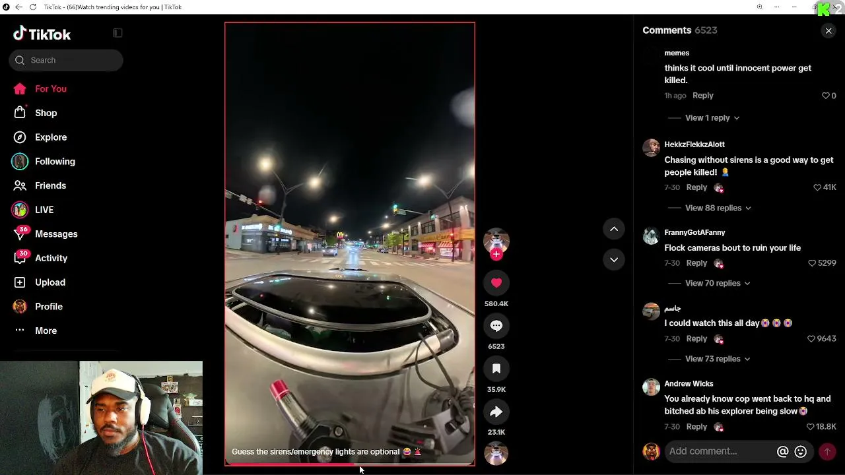The width and height of the screenshot is (845, 475).
Task: Like HekkzFlekkzAlott's comment
Action: point(817,187)
